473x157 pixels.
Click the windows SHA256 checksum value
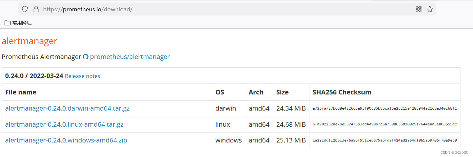tap(384, 141)
